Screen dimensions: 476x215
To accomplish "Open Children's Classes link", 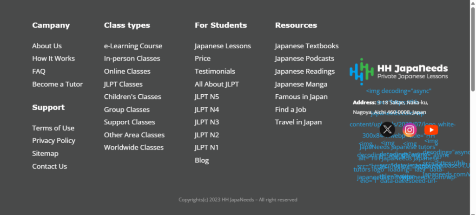I will pyautogui.click(x=132, y=97).
